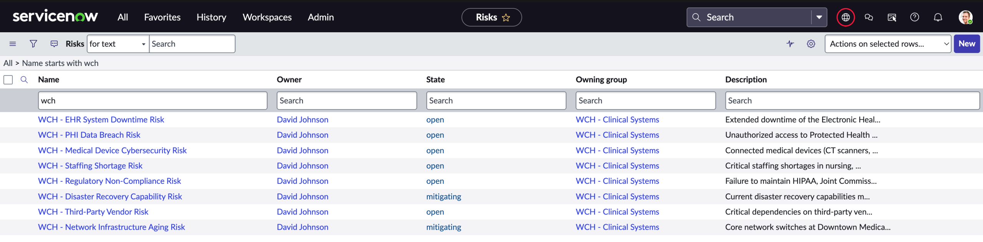The image size is (983, 242).
Task: Open the Workspaces menu
Action: coord(267,17)
